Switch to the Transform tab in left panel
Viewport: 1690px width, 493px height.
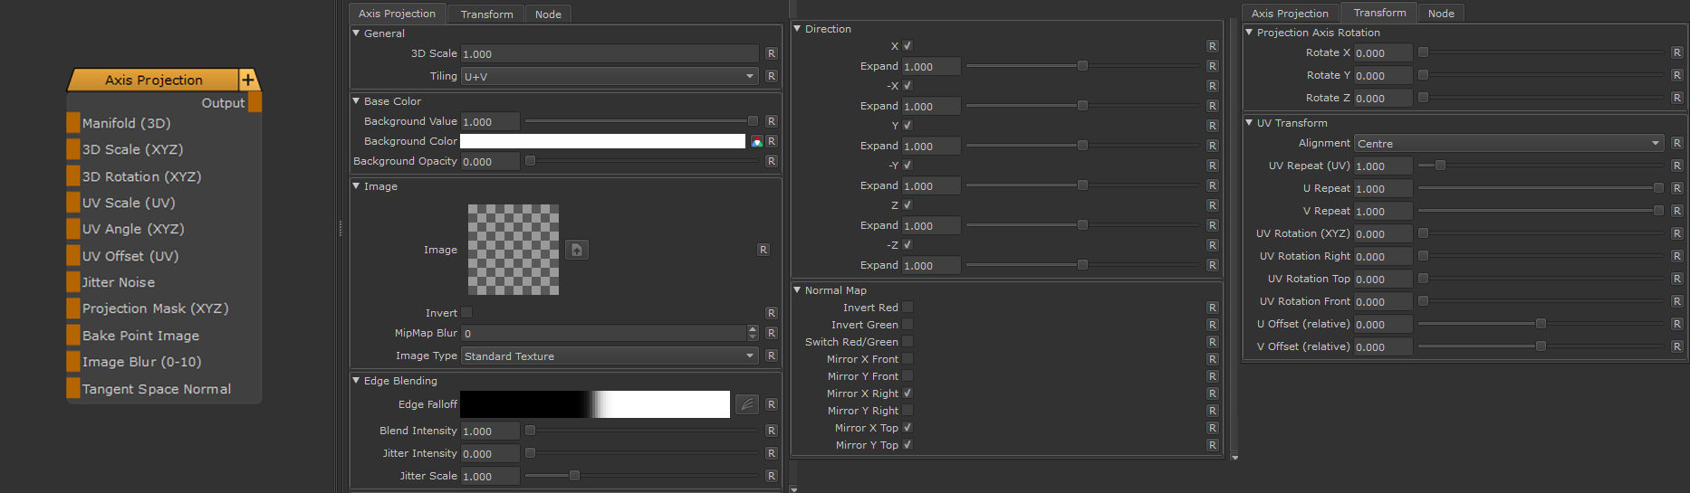[486, 14]
